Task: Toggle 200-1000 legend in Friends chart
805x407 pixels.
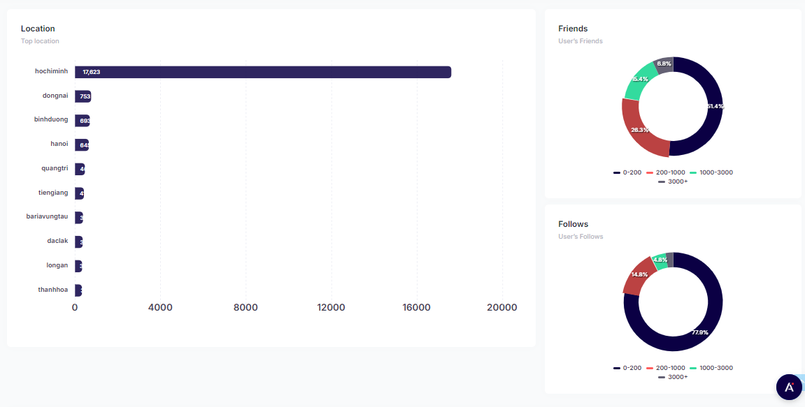Action: 665,172
